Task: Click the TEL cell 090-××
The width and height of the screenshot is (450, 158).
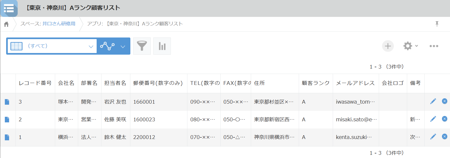Action: click(x=204, y=102)
